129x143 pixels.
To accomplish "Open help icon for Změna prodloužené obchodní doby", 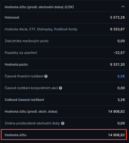I will (x=63, y=123).
